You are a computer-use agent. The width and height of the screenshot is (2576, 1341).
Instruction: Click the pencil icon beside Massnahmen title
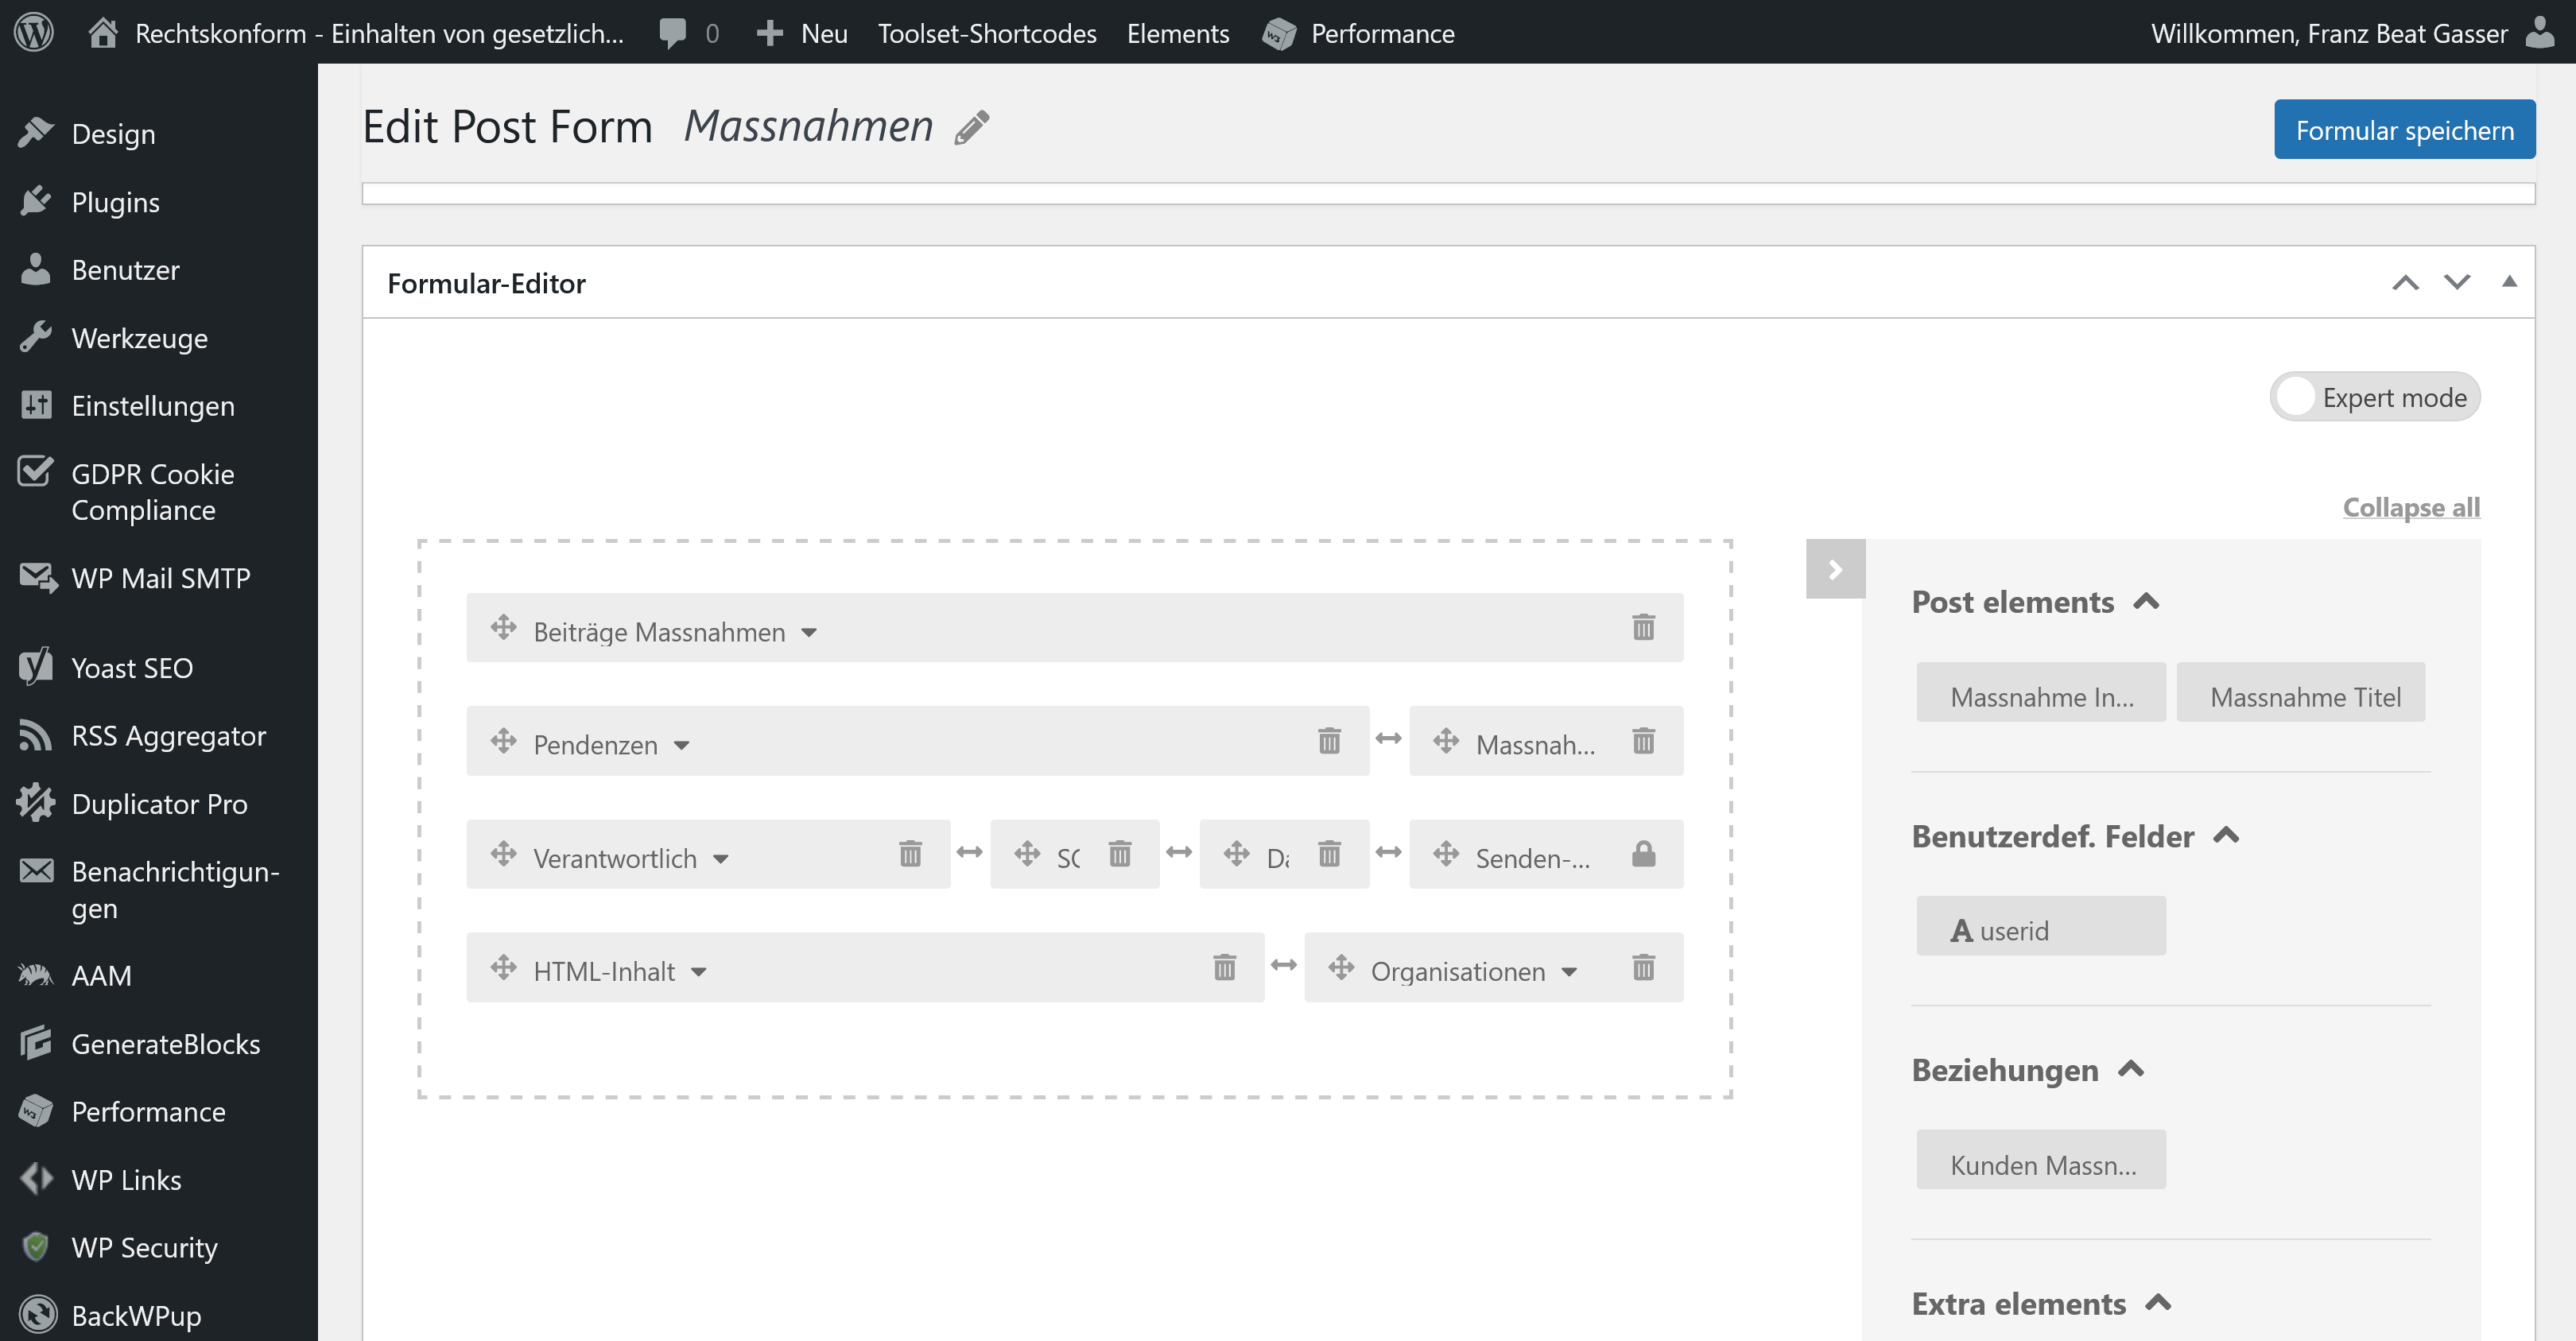pyautogui.click(x=972, y=127)
